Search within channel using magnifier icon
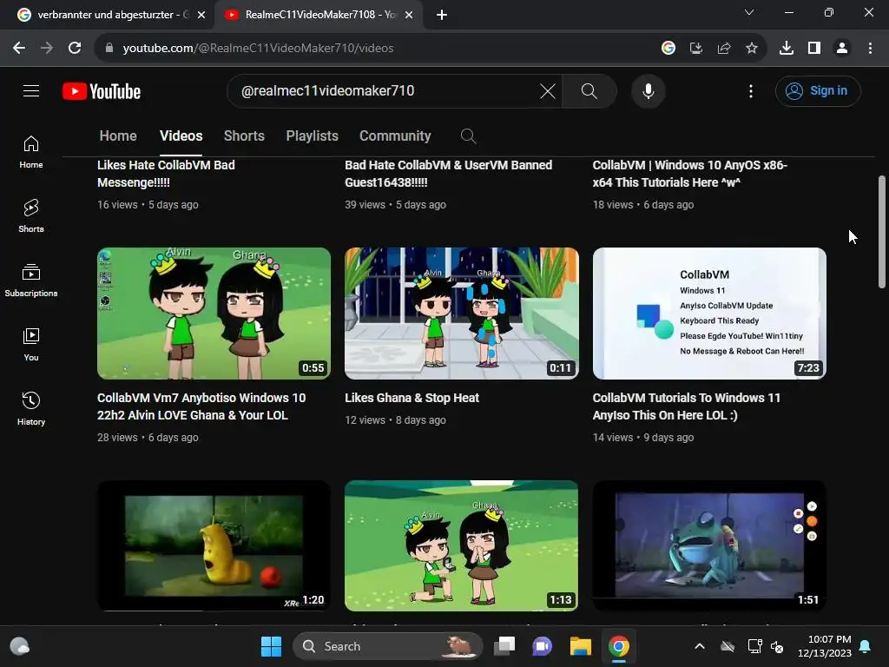Viewport: 889px width, 667px height. click(468, 136)
